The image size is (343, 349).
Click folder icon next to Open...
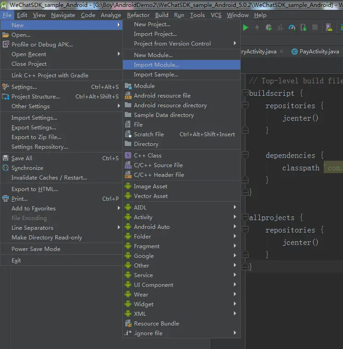[6, 35]
